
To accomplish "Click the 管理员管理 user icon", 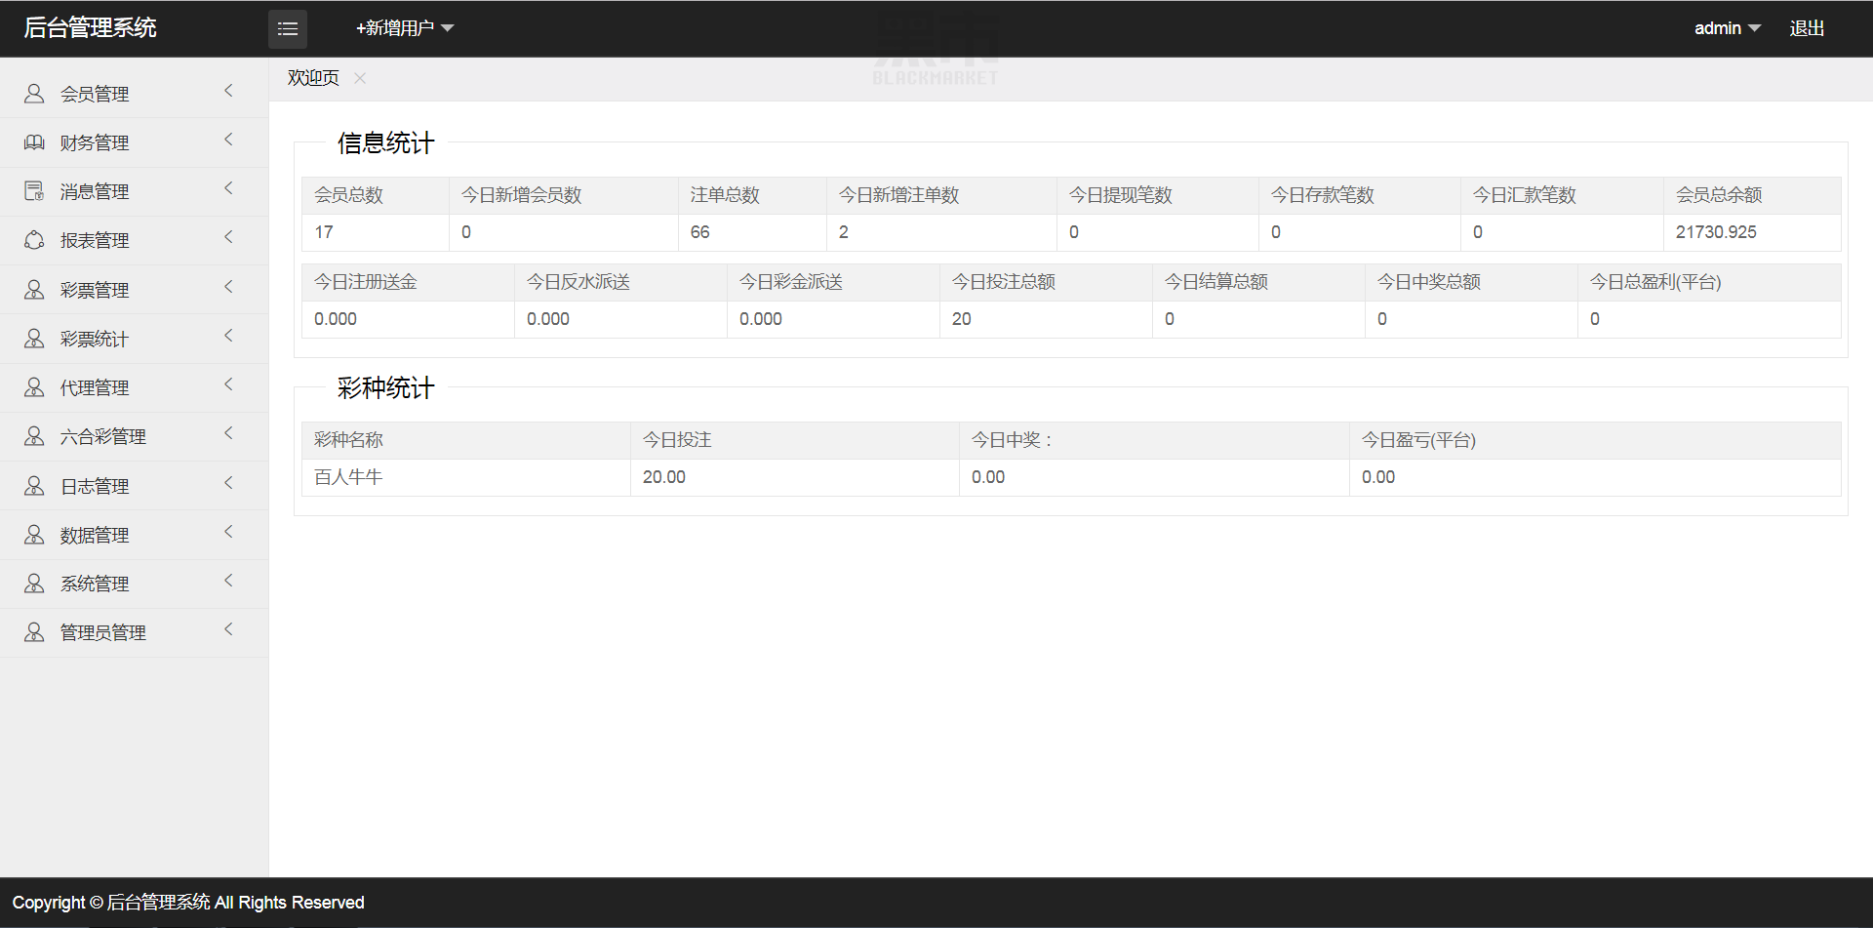I will (34, 632).
